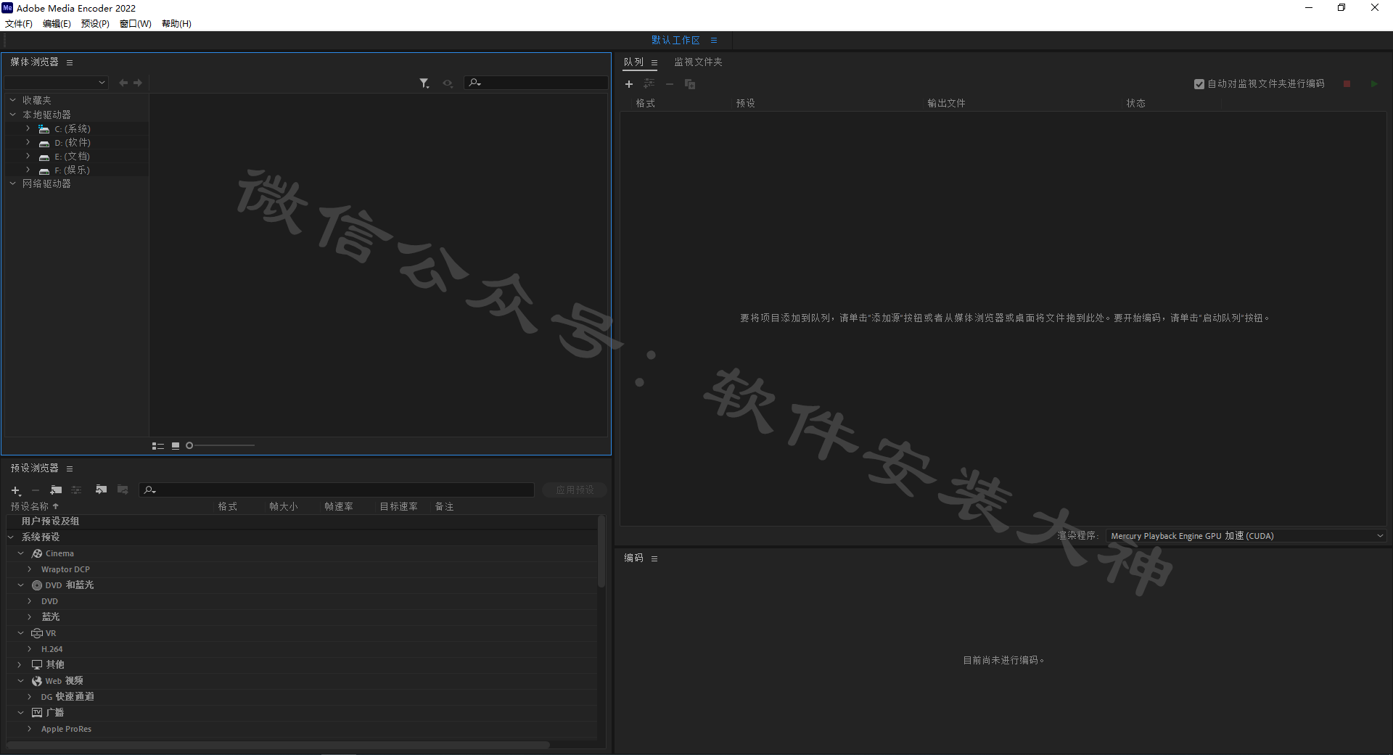Click the create new preset plus icon
1393x755 pixels.
click(x=16, y=490)
